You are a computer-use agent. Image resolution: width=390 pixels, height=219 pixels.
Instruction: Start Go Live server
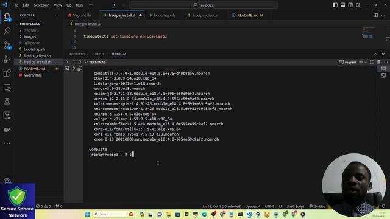coord(317,206)
